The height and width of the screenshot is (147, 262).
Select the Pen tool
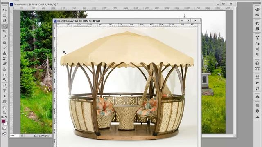coord(5,86)
